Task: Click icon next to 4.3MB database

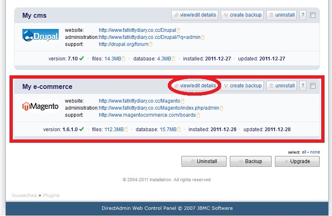Action: [174, 59]
